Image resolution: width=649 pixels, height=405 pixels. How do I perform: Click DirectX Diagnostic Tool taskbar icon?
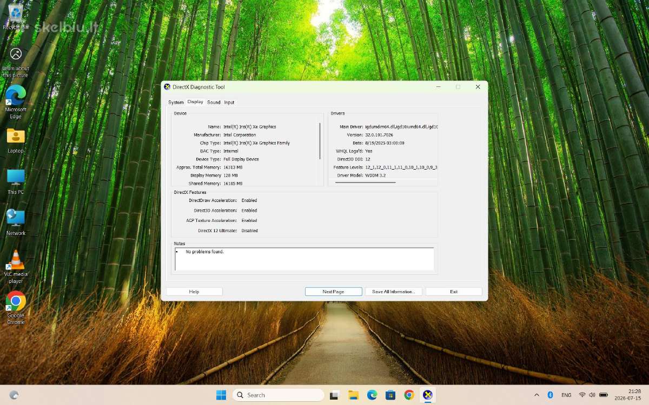tap(428, 395)
